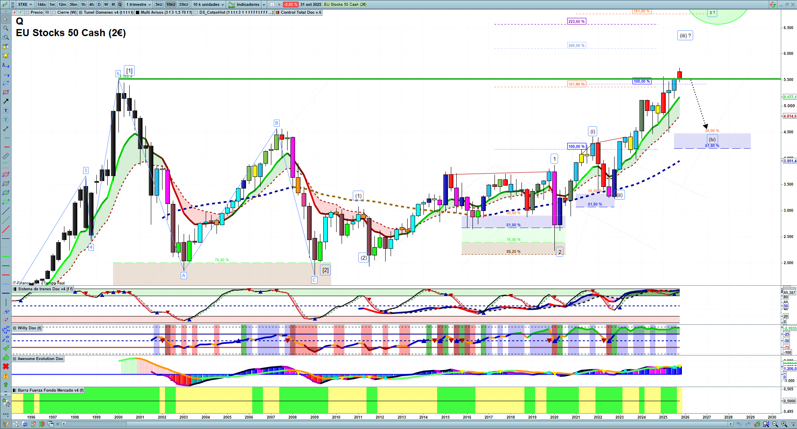Click the 10kU history button

coord(171,5)
